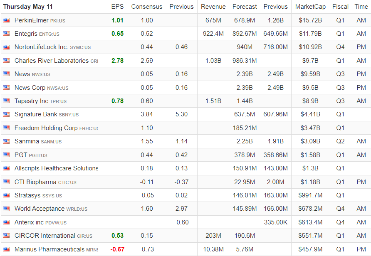Open the Freedom Holding Corp link
The image size is (371, 256).
click(56, 128)
